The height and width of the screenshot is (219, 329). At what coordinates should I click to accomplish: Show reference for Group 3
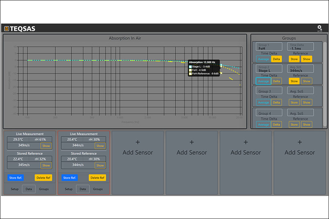pos(306,102)
